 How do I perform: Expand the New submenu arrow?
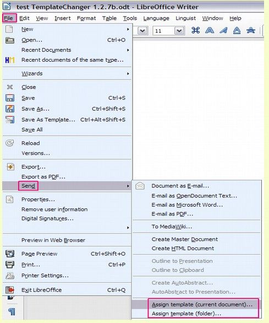point(128,29)
